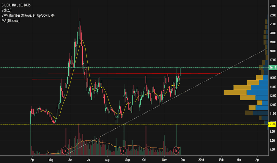Image resolution: width=277 pixels, height=163 pixels.
Task: Select the MA (10, close) indicator label
Action: tap(11, 21)
